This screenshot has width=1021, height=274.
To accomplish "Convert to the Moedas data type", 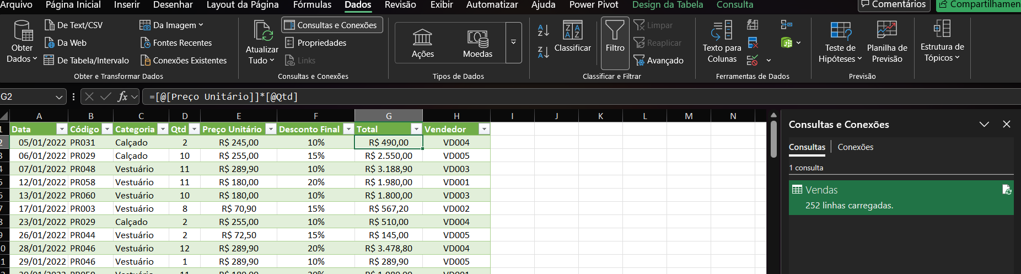I will [477, 43].
